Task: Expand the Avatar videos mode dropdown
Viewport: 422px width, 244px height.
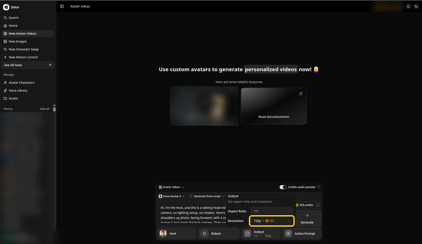Action: (x=172, y=187)
